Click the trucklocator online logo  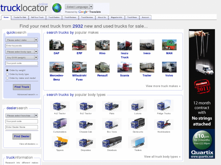24,7
